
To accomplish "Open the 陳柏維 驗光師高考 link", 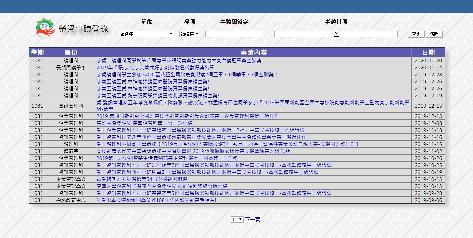I will pos(156,200).
